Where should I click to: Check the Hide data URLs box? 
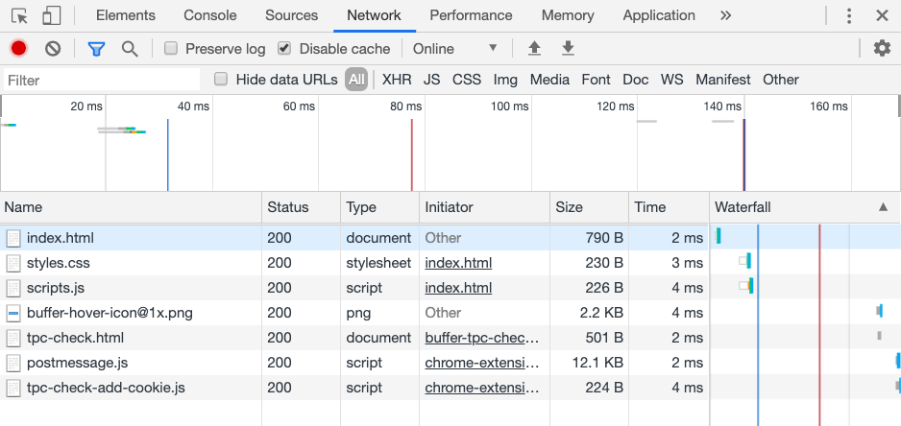221,80
